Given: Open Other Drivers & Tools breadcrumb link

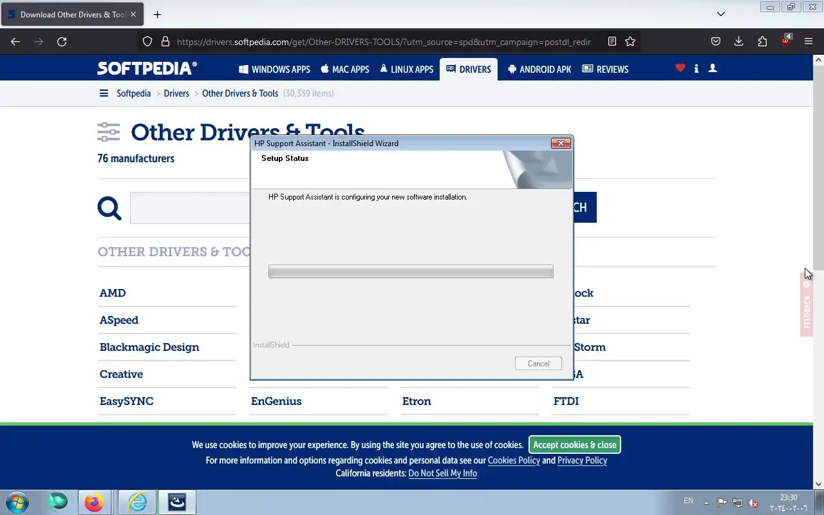Looking at the screenshot, I should 240,93.
